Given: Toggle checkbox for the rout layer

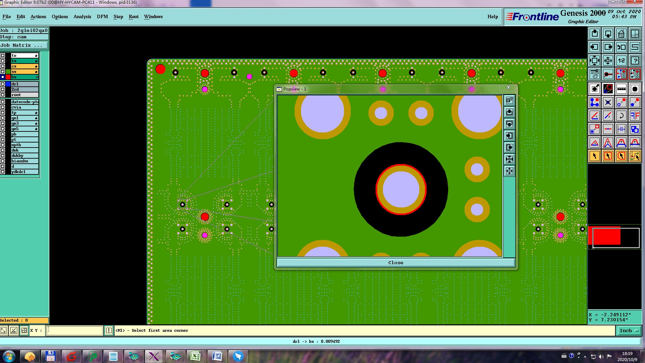Looking at the screenshot, I should pyautogui.click(x=3, y=95).
